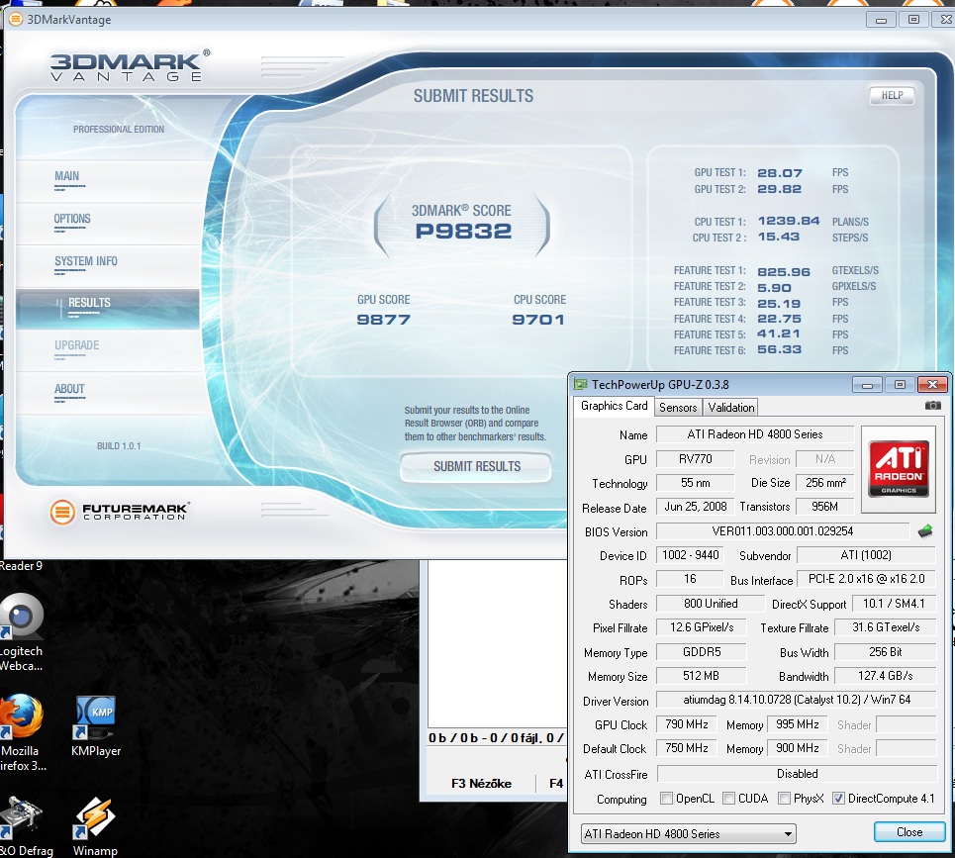Click the F4 button in the file manager
This screenshot has height=858, width=955.
pos(555,784)
